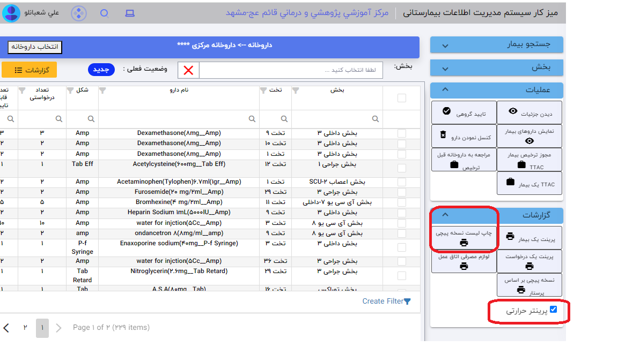Click the filter icon on تخت column header
618x347 pixels.
click(x=263, y=90)
